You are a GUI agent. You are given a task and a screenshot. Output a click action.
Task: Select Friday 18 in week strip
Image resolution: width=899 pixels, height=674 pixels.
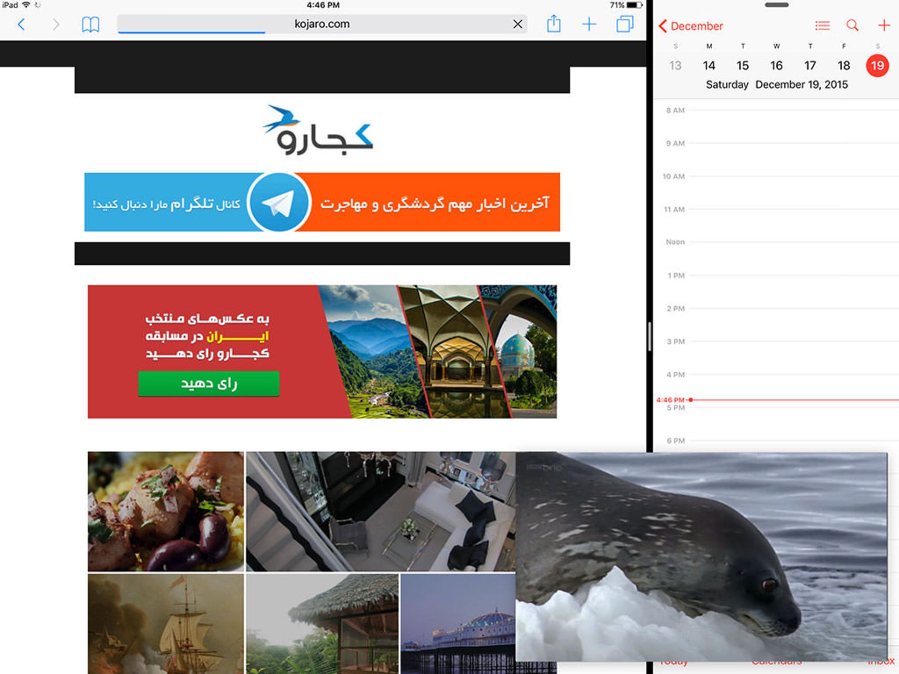click(844, 66)
